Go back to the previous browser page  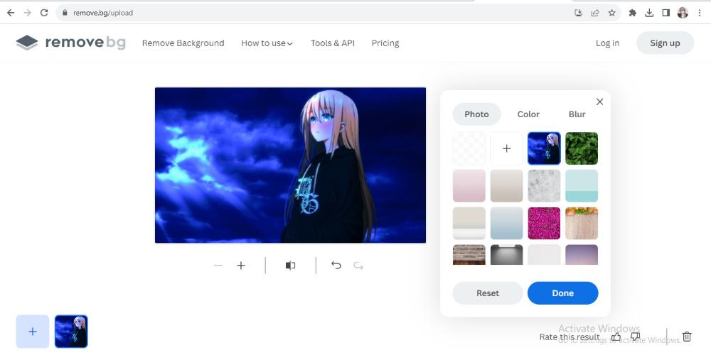11,13
